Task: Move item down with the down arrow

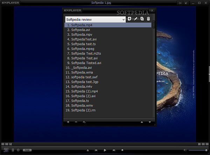Action: (x=150, y=122)
